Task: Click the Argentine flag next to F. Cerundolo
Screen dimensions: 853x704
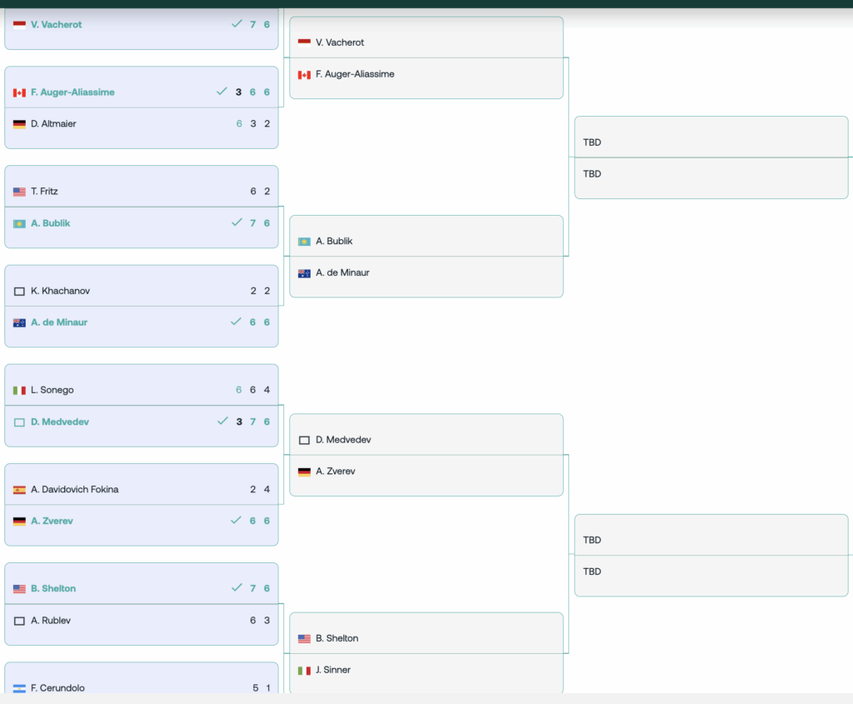Action: [19, 688]
